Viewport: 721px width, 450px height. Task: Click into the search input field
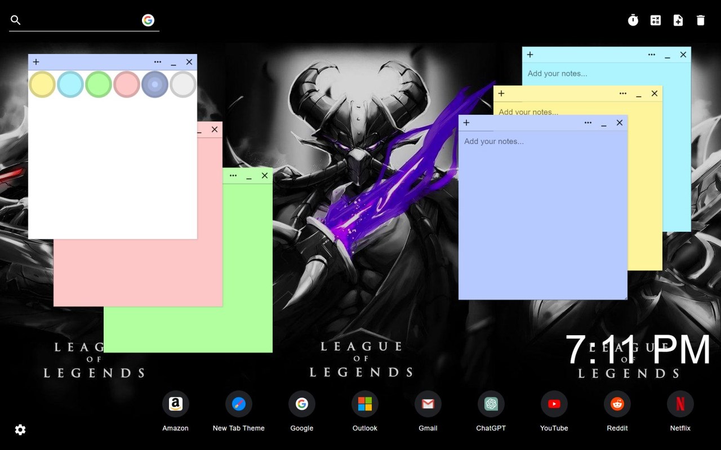tap(82, 20)
